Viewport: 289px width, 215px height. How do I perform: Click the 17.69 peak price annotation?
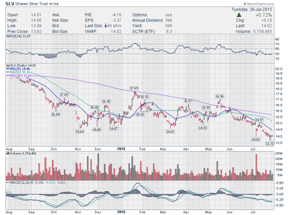[134, 88]
